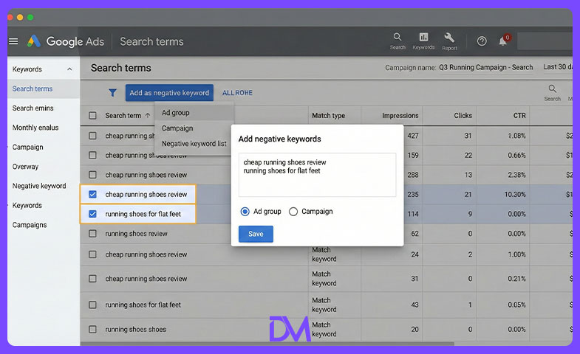Open the Search magnifier in header

(398, 37)
